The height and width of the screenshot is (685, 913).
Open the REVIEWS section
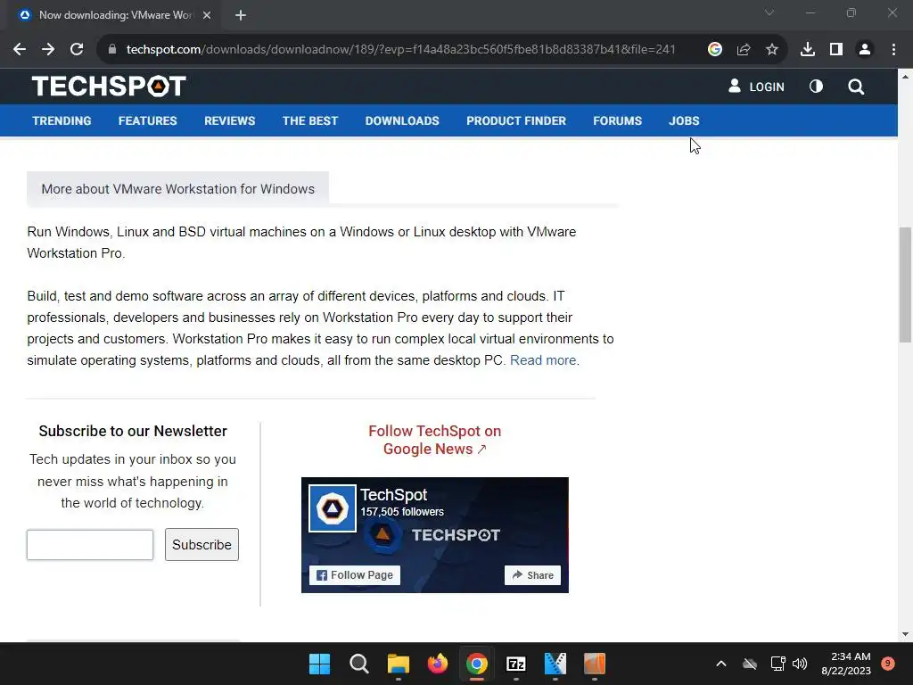click(x=229, y=120)
